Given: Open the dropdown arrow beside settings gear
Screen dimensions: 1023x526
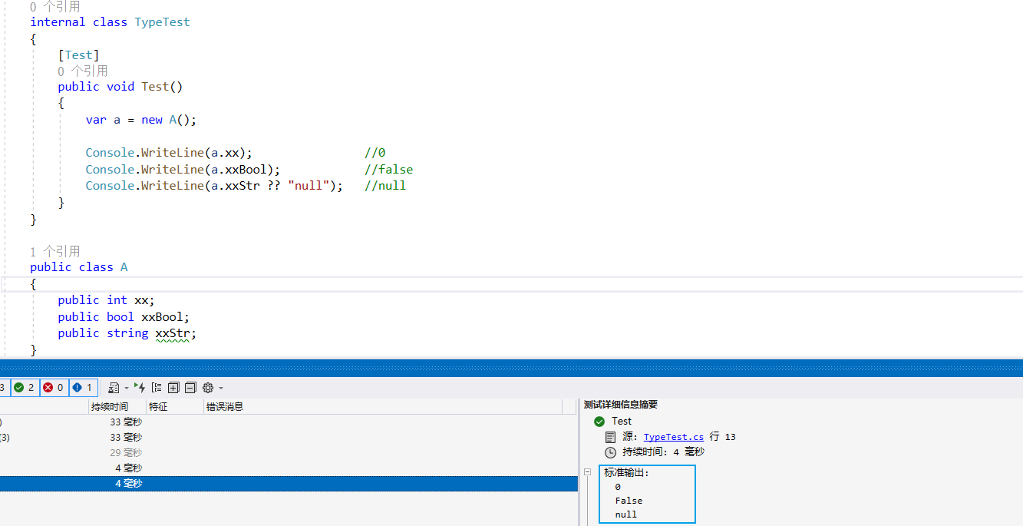Looking at the screenshot, I should pyautogui.click(x=221, y=388).
